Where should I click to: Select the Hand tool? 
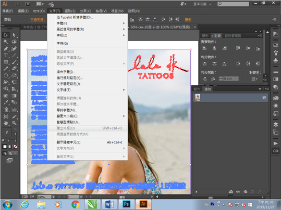click(6, 123)
